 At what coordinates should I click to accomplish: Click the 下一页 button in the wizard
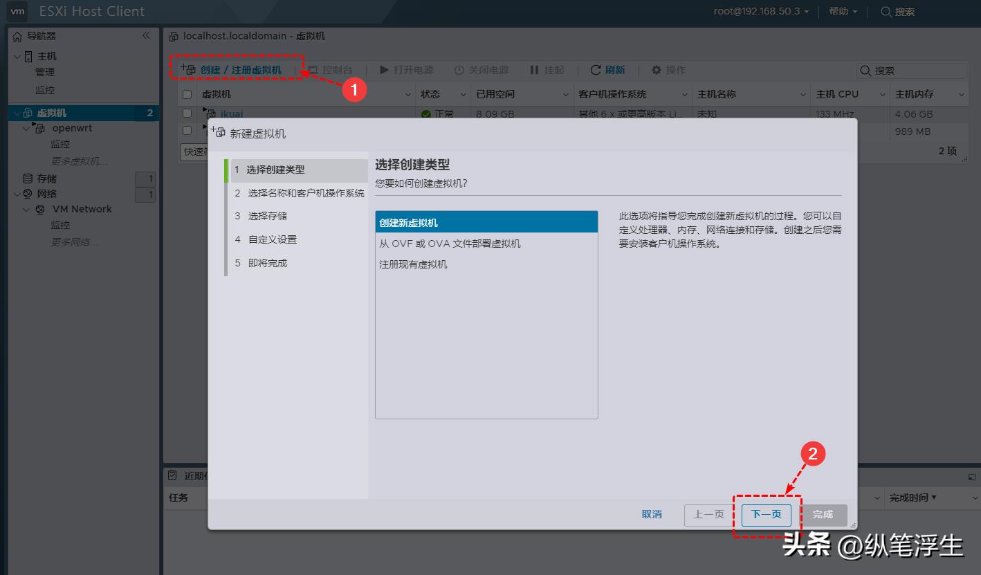pos(766,515)
